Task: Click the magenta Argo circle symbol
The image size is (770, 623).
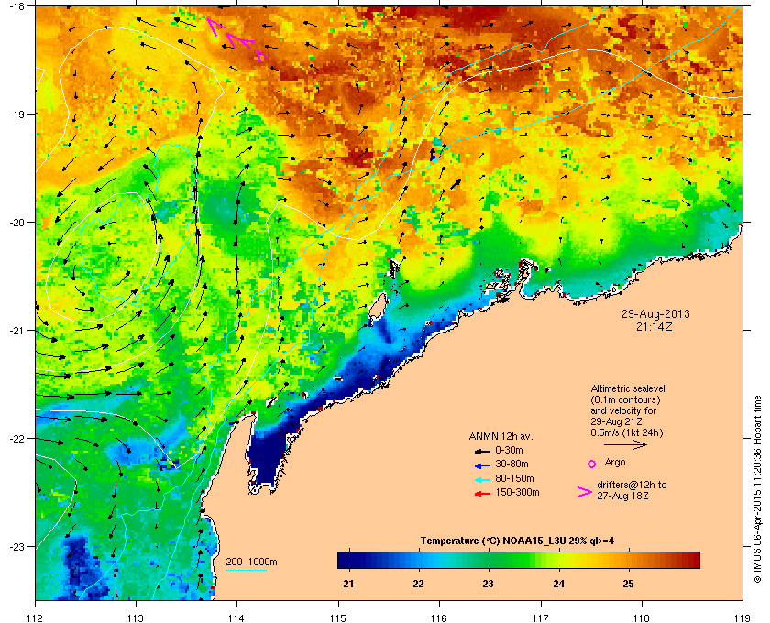Action: click(592, 464)
